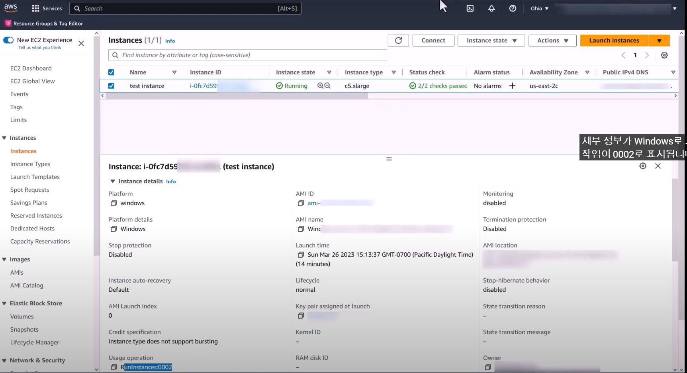
Task: Toggle the New EC2 Experience switch
Action: (x=8, y=40)
